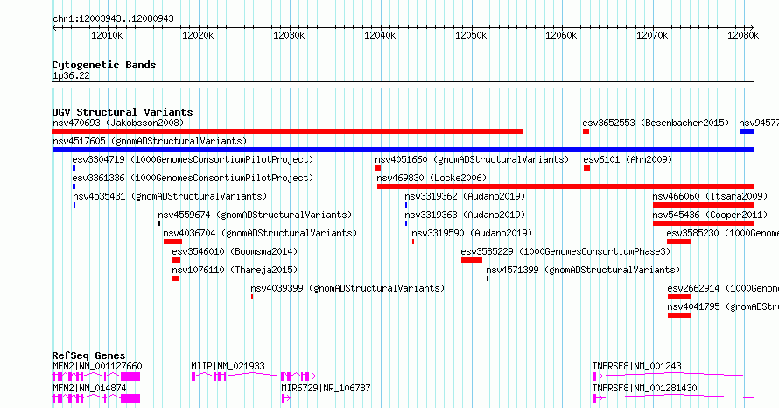Open variant nsv1076110 (Thareja2015)
This screenshot has width=779, height=408.
coord(235,270)
